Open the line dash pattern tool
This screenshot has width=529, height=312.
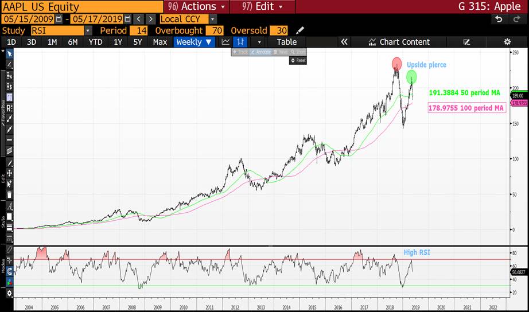pos(9,239)
